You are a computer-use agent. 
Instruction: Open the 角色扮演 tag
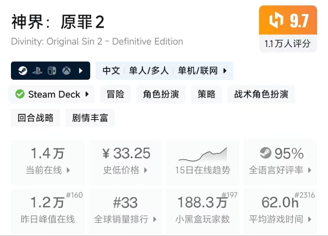pyautogui.click(x=161, y=94)
